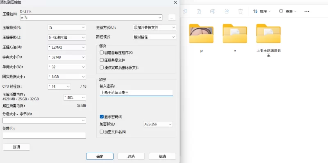Click the D:\111\ path text
Screen dimensions: 328x163
pos(25,12)
